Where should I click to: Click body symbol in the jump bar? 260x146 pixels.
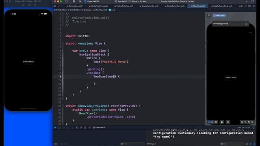pyautogui.click(x=112, y=10)
